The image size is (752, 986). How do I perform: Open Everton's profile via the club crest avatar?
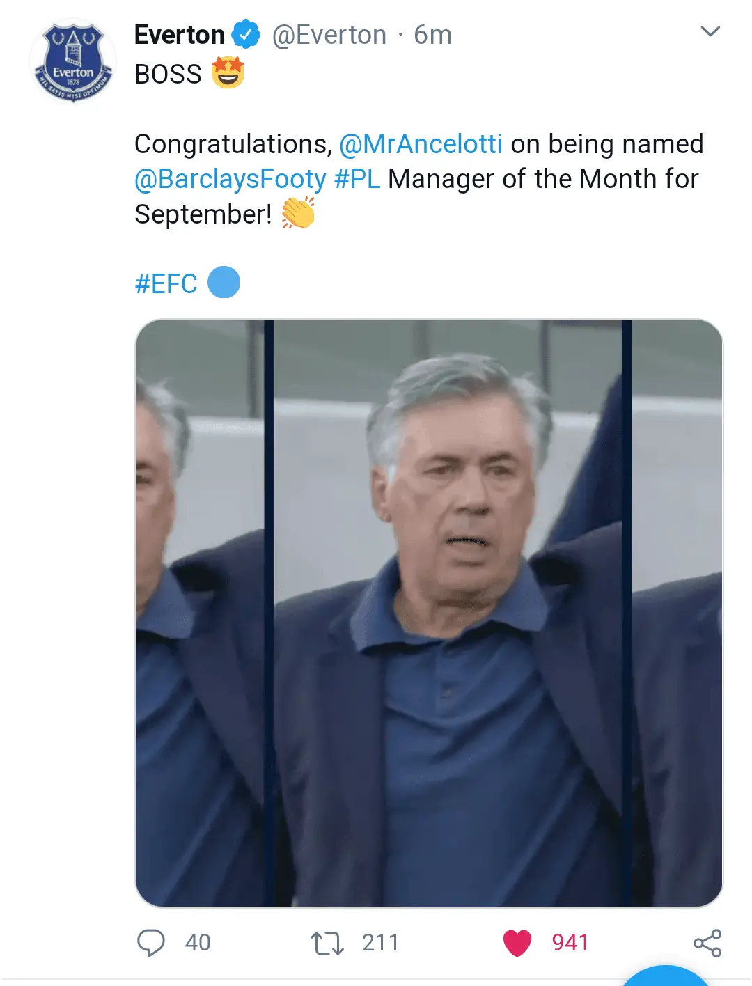[x=73, y=61]
